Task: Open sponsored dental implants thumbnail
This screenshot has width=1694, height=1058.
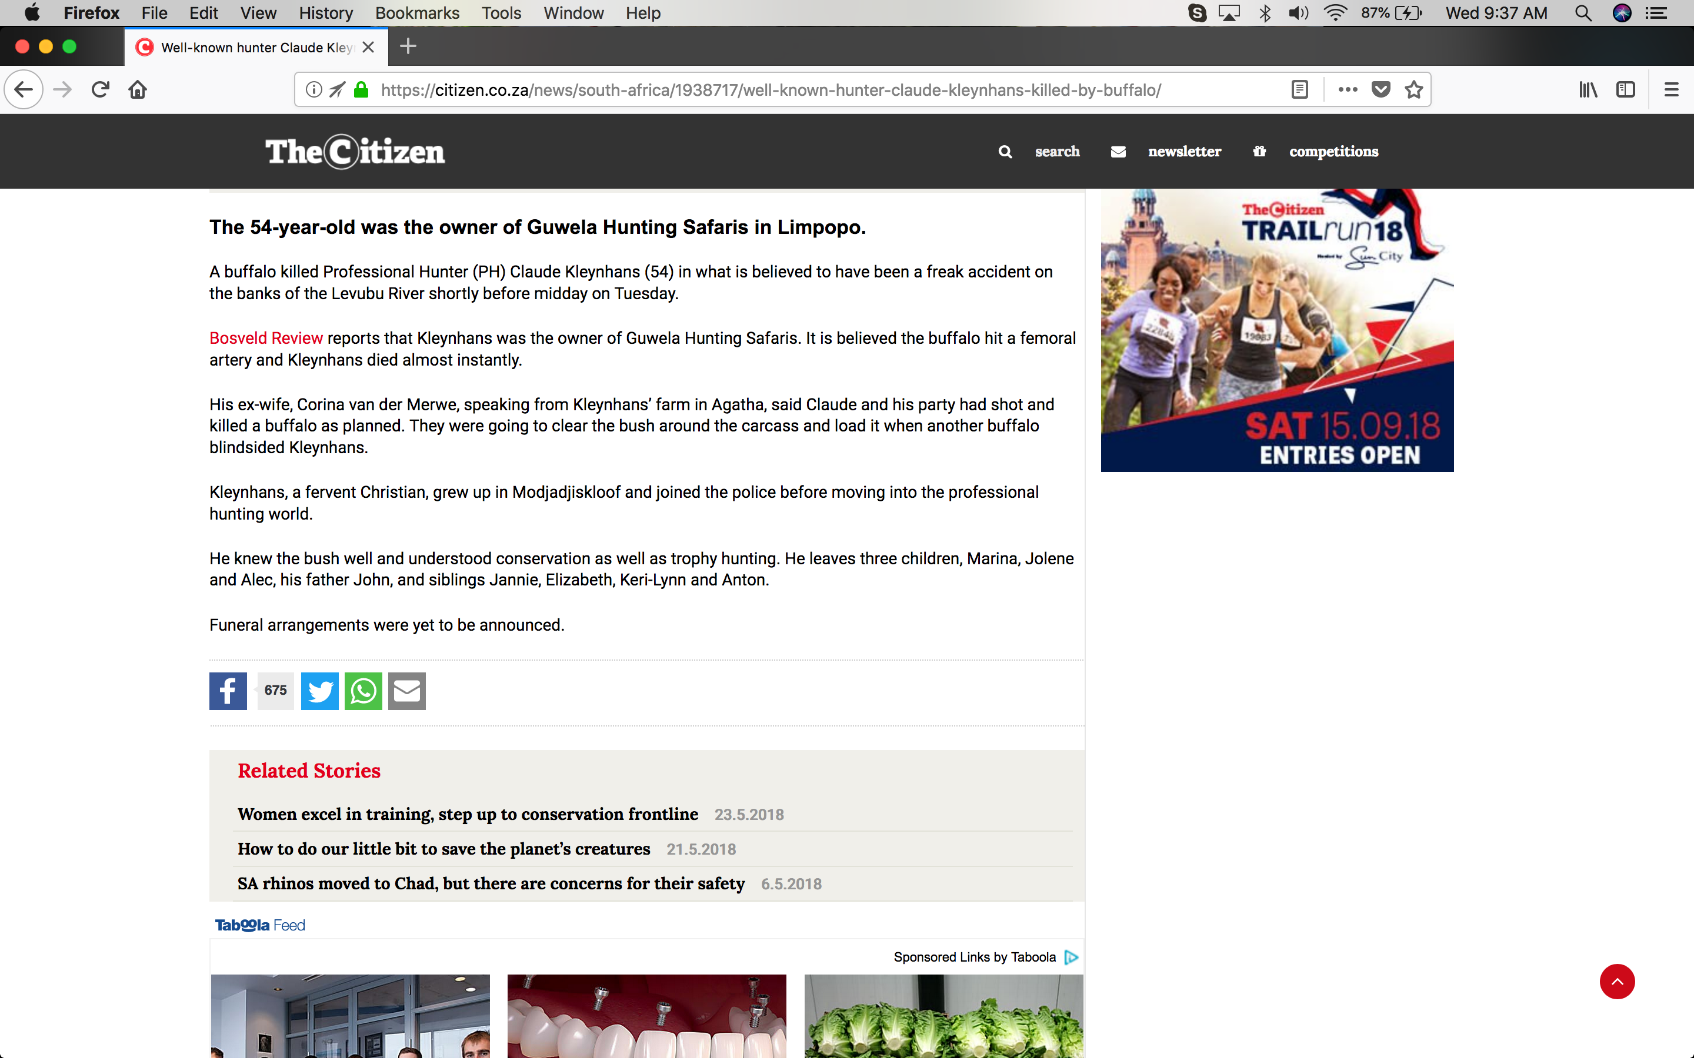Action: coord(646,1016)
